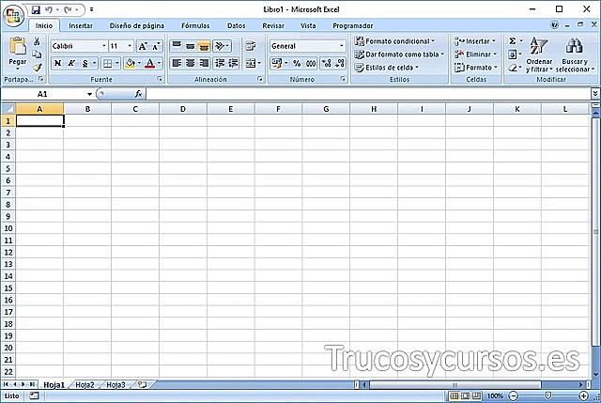Open Ordenar y filtrar
601x403 pixels.
tap(539, 54)
